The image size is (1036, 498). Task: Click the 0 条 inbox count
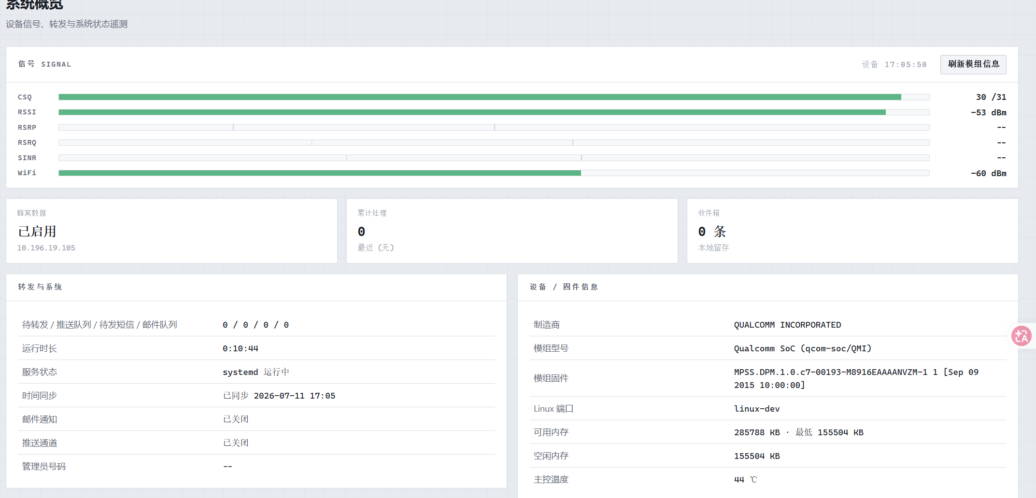click(x=712, y=232)
